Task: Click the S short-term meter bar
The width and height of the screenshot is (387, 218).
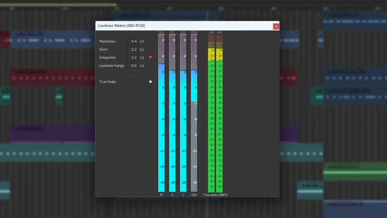Action: pyautogui.click(x=172, y=113)
